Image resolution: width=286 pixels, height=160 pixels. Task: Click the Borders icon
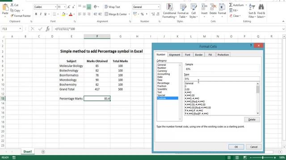tap(55, 14)
